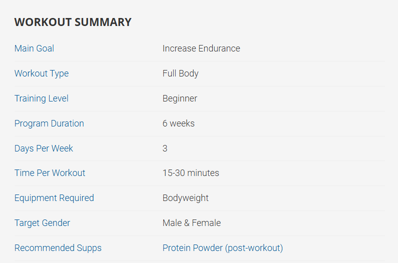
Task: Open the Equipment Required link
Action: click(x=54, y=198)
